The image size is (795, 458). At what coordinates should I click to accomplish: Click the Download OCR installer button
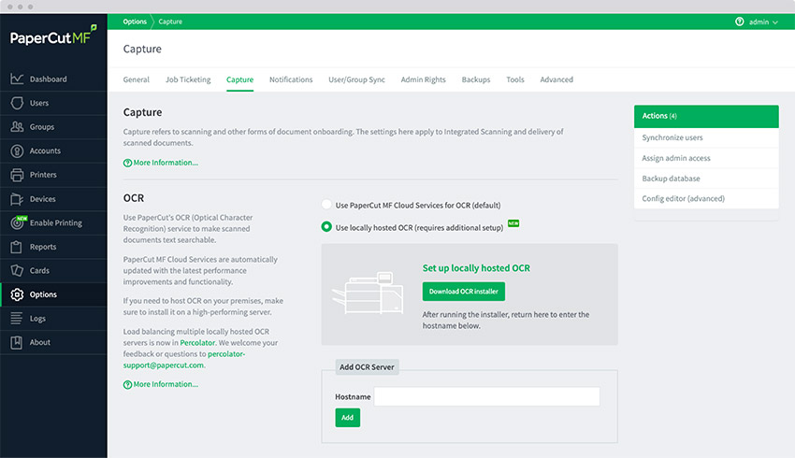pos(463,292)
